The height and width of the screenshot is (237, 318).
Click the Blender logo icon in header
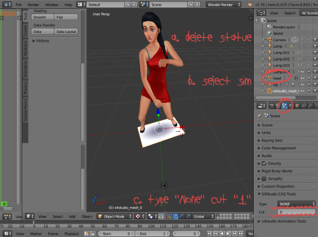pyautogui.click(x=250, y=5)
